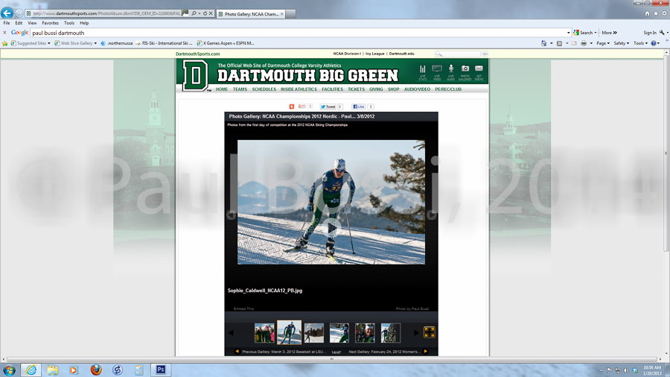670x377 pixels.
Task: Expand the print icon dropdown arrow
Action: (591, 43)
